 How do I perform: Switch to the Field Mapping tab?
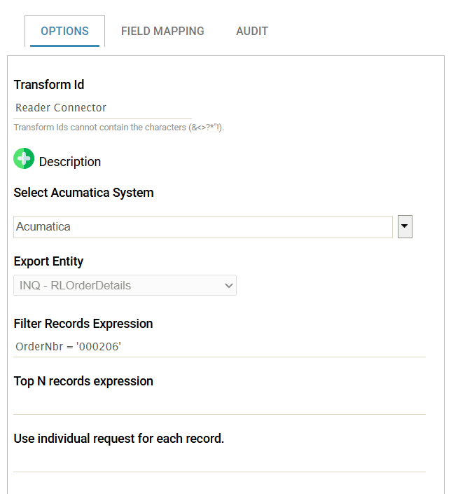162,32
